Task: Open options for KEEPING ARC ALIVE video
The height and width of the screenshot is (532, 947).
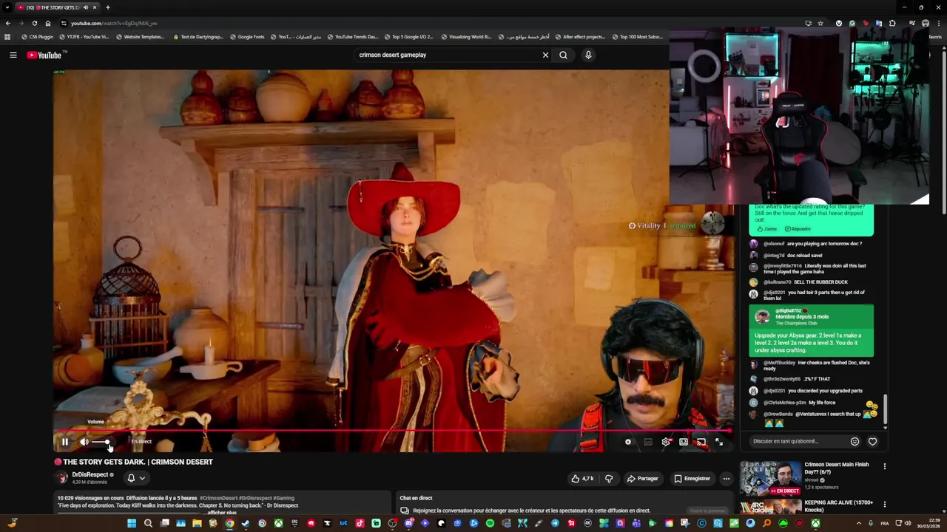Action: coord(884,506)
